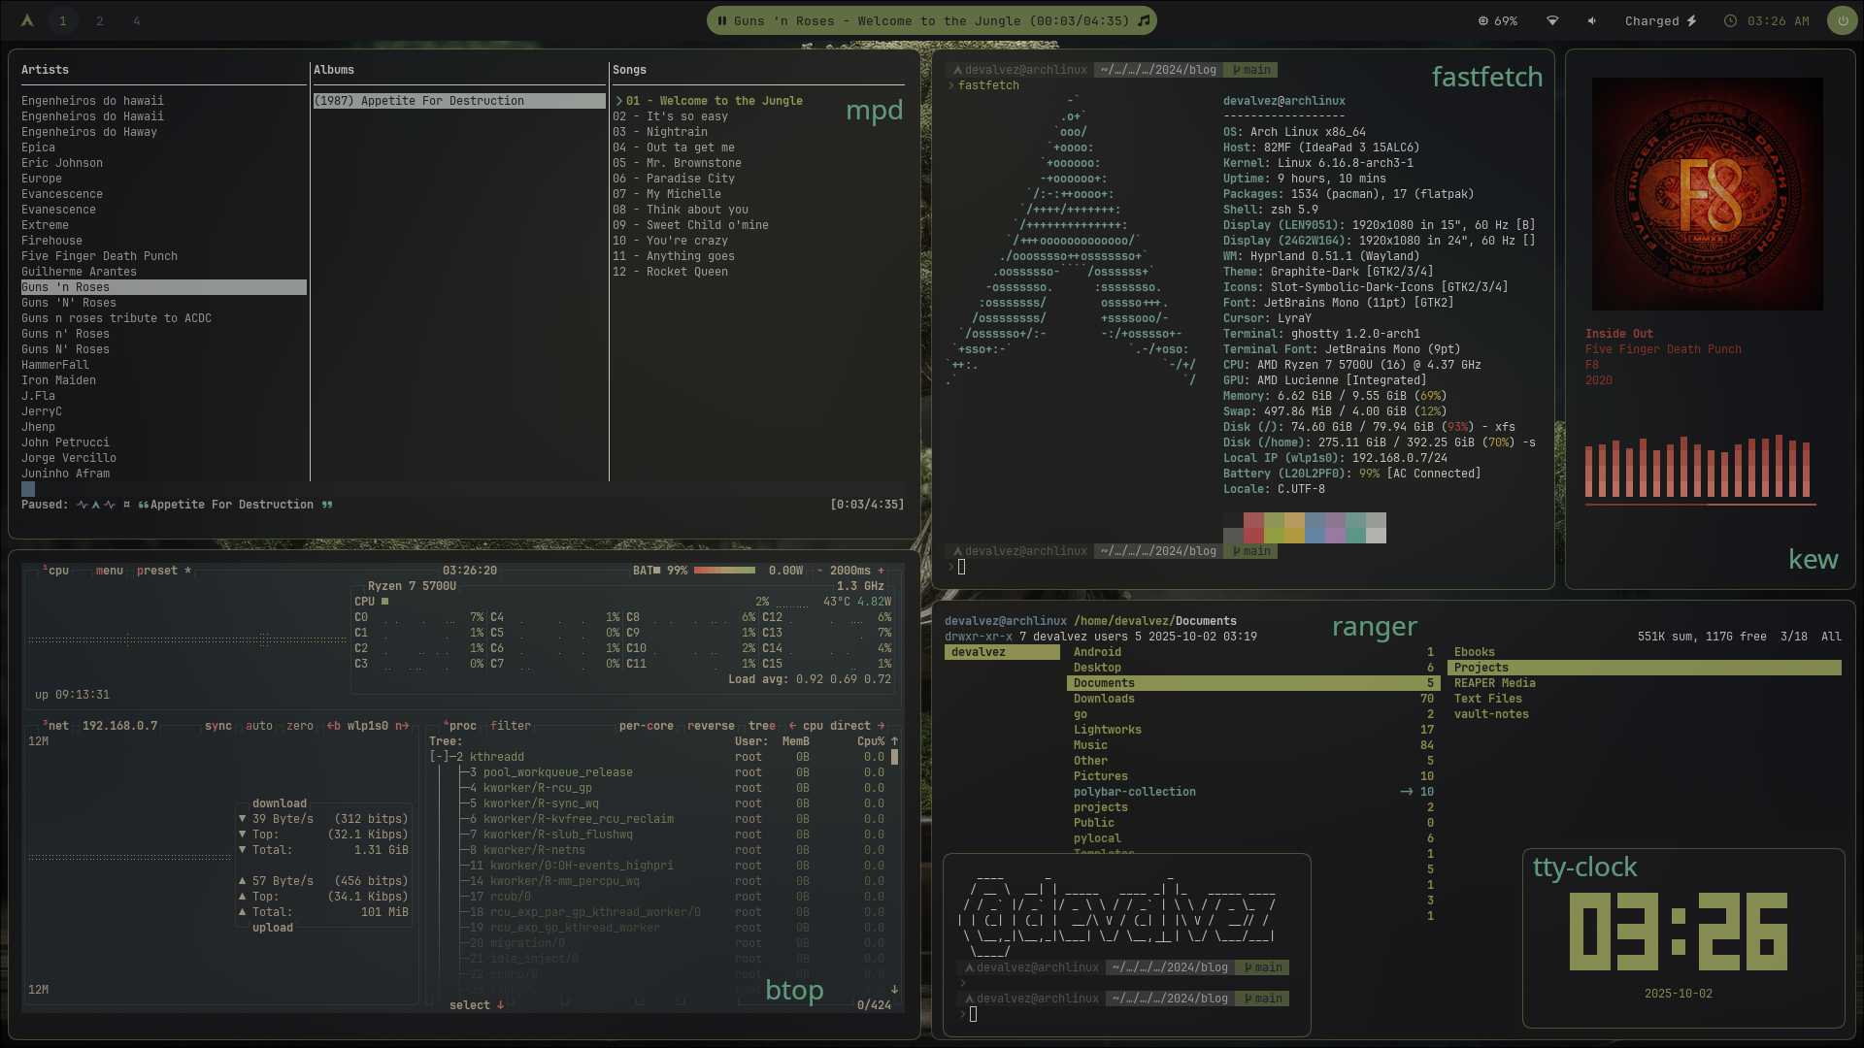This screenshot has width=1864, height=1048.
Task: Select the Albums column header in mpd client
Action: point(334,70)
